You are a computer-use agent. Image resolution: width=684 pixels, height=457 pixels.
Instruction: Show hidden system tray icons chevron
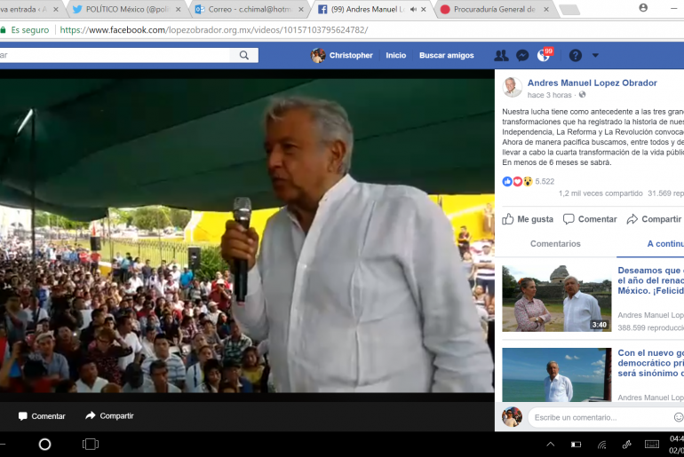[x=550, y=444]
